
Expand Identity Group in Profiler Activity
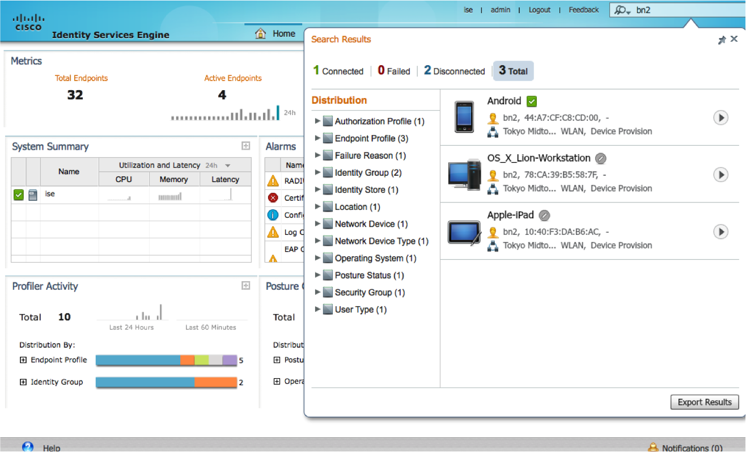tap(23, 382)
